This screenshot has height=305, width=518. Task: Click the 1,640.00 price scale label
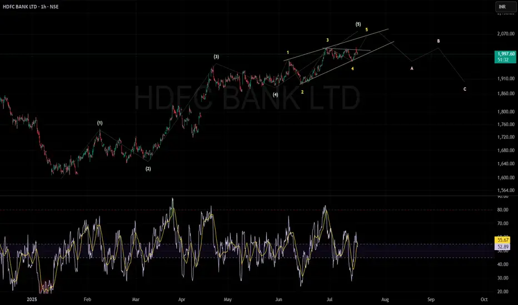(x=506, y=164)
